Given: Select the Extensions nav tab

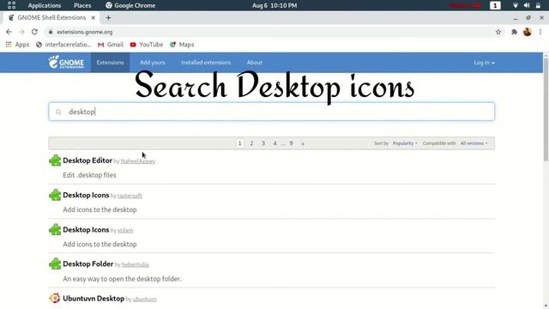Looking at the screenshot, I should [x=111, y=63].
